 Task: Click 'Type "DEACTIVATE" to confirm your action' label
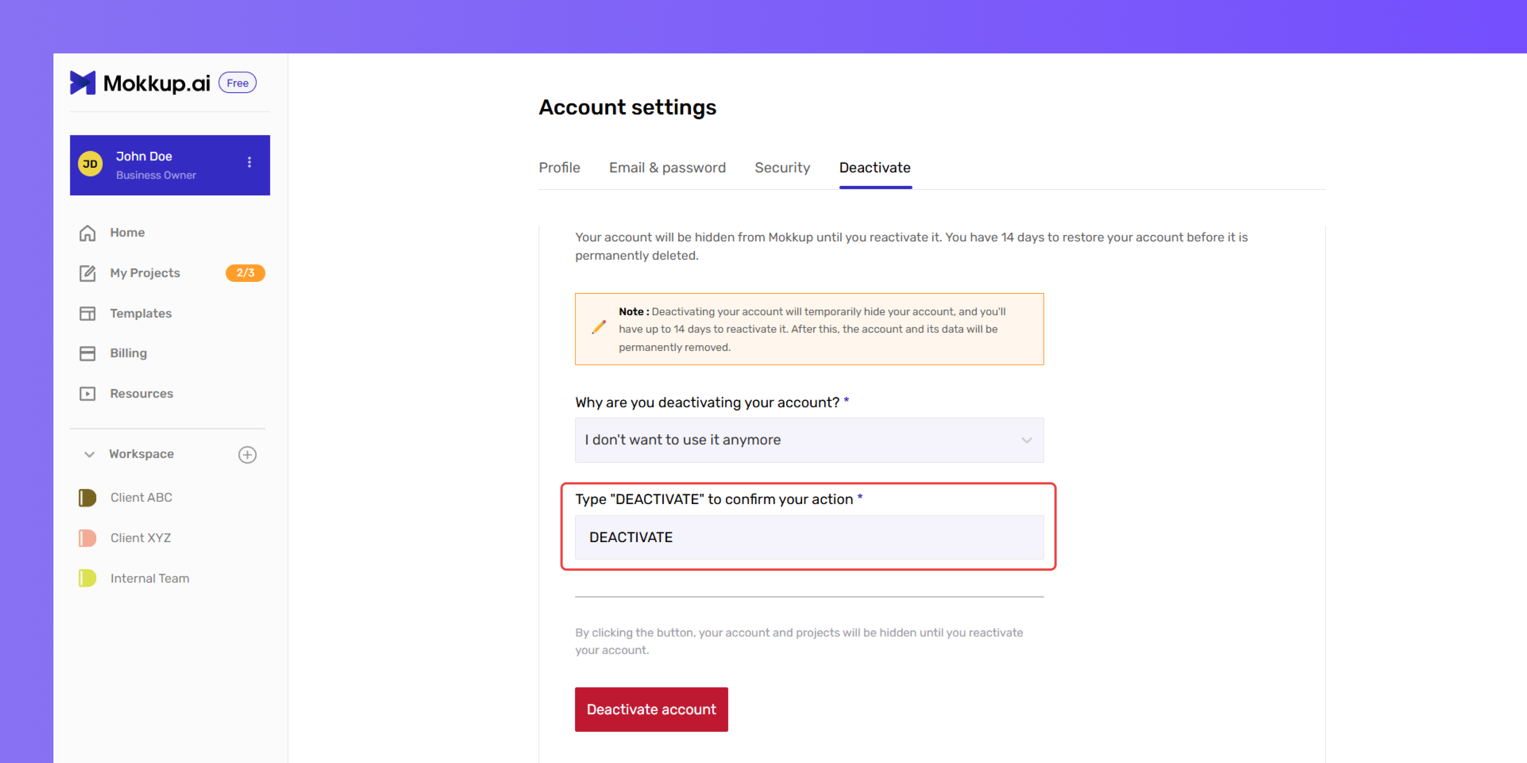(x=714, y=499)
